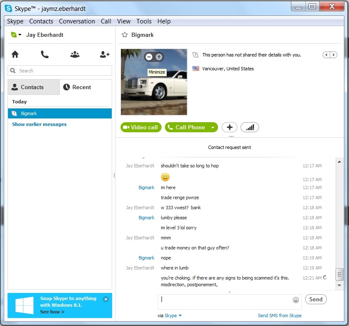Open the via Skype messaging dropdown

173,316
